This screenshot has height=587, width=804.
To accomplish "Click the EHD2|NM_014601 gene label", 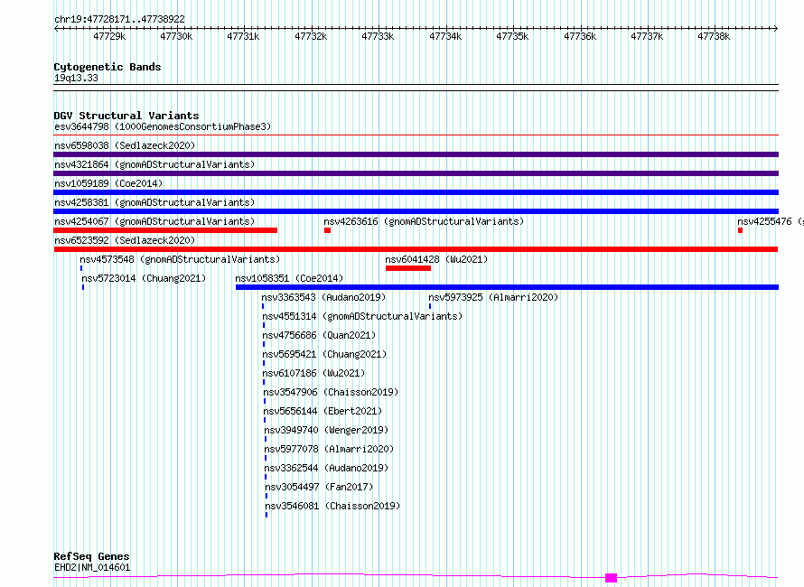I will click(92, 567).
